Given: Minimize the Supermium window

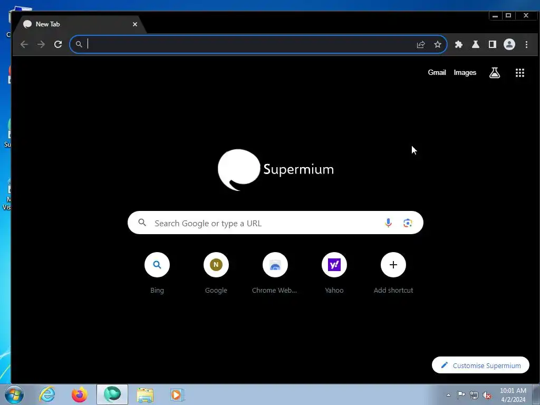Looking at the screenshot, I should [495, 15].
